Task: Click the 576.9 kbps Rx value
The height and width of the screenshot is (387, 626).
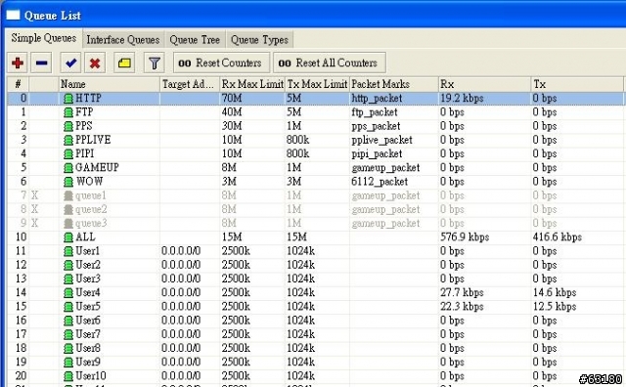Action: tap(465, 237)
